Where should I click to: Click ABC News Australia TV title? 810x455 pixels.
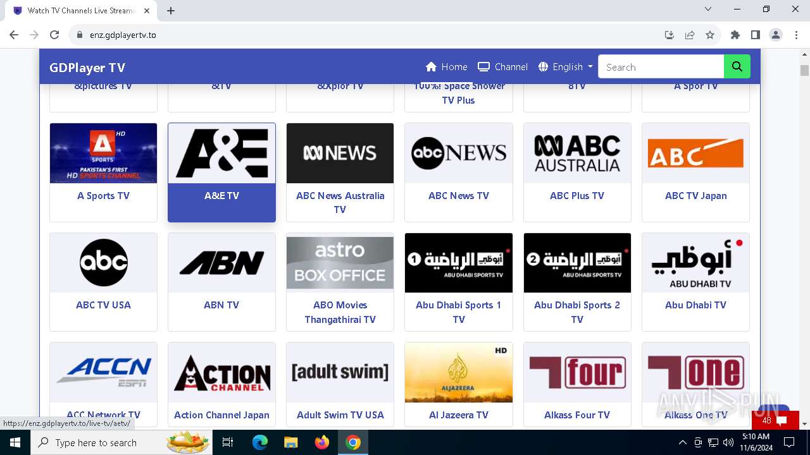[x=340, y=202]
